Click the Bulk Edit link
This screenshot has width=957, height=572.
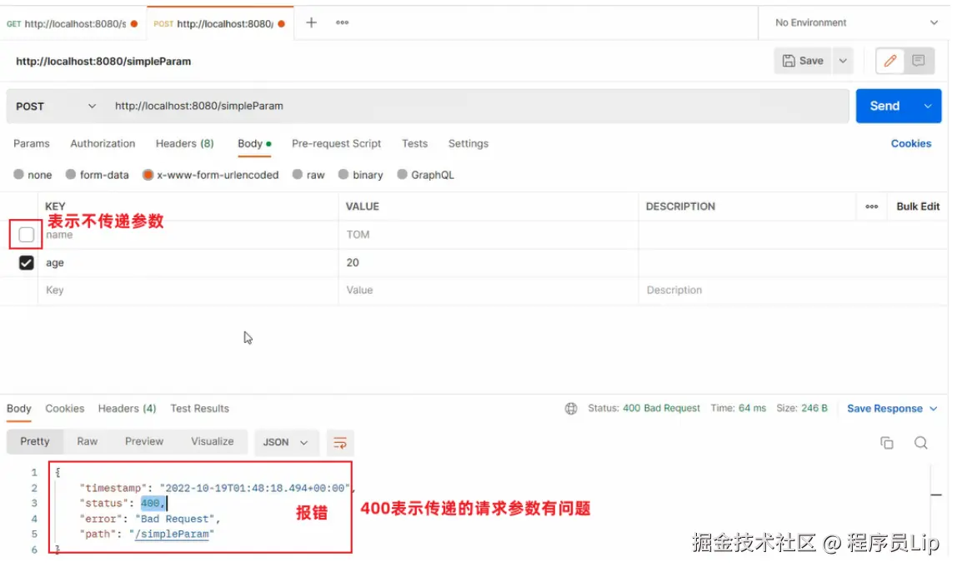pyautogui.click(x=917, y=206)
